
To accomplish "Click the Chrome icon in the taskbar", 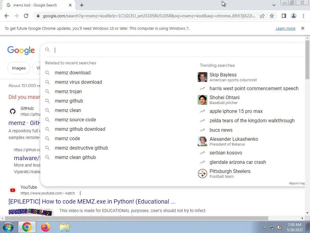I will [x=27, y=227].
